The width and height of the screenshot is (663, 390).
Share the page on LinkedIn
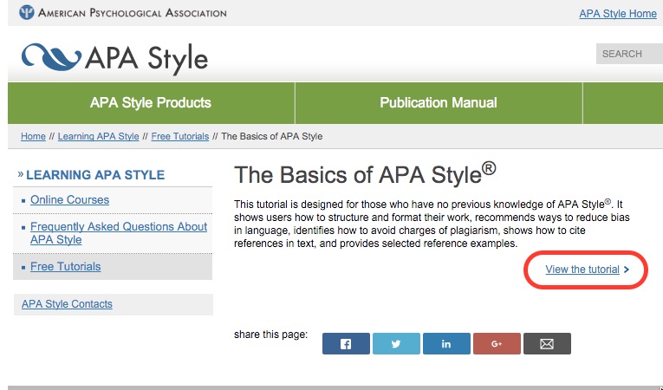pyautogui.click(x=446, y=343)
